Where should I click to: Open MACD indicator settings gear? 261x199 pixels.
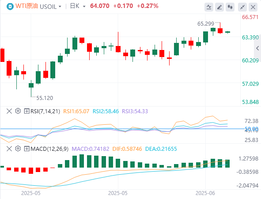click(18, 149)
